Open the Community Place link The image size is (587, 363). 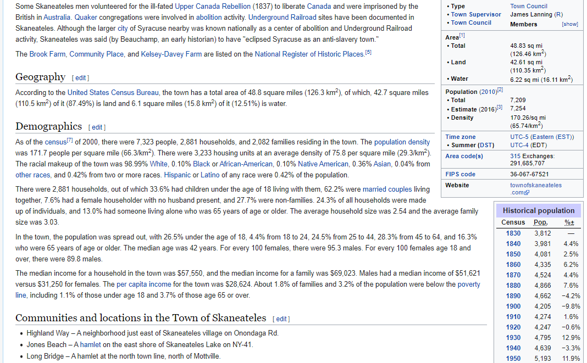tap(97, 54)
